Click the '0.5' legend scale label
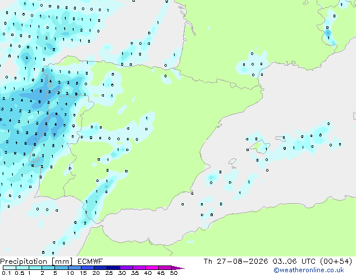Image resolution: width=356 pixels, height=275 pixels. (x=20, y=273)
